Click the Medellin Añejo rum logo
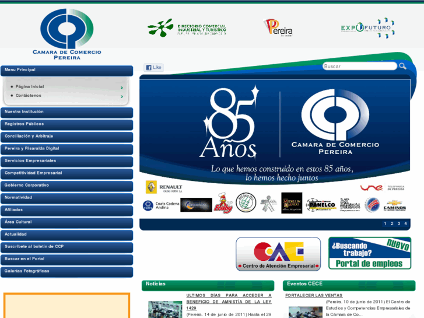Image resolution: width=424 pixels, height=318 pixels. 292,203
